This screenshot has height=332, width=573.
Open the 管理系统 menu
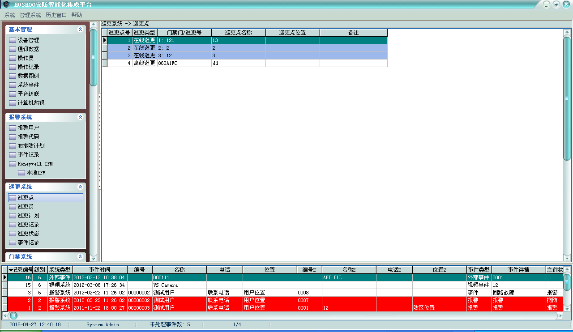pos(30,15)
